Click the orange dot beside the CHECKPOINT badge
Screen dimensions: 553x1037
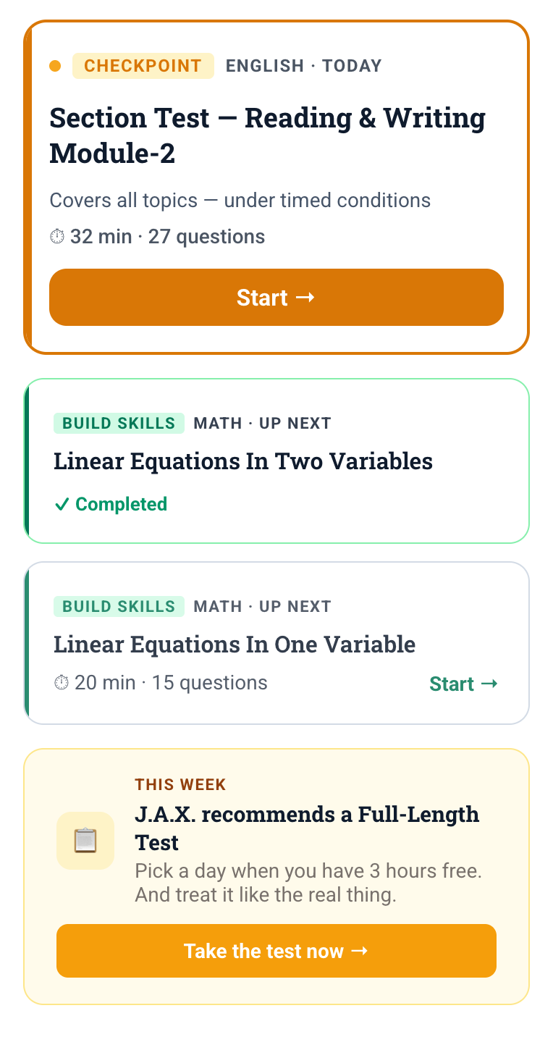click(56, 65)
